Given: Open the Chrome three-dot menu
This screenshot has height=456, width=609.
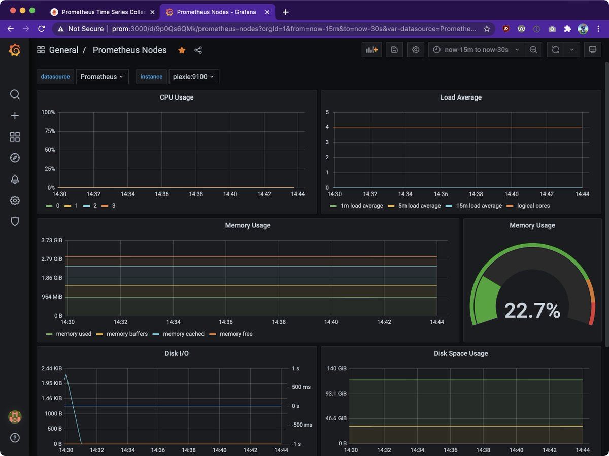Looking at the screenshot, I should [599, 29].
